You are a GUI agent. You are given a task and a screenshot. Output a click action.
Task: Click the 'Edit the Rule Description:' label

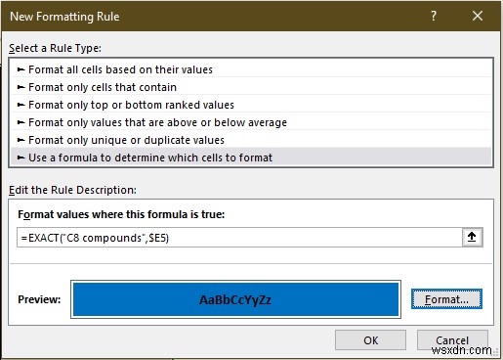[x=72, y=190]
